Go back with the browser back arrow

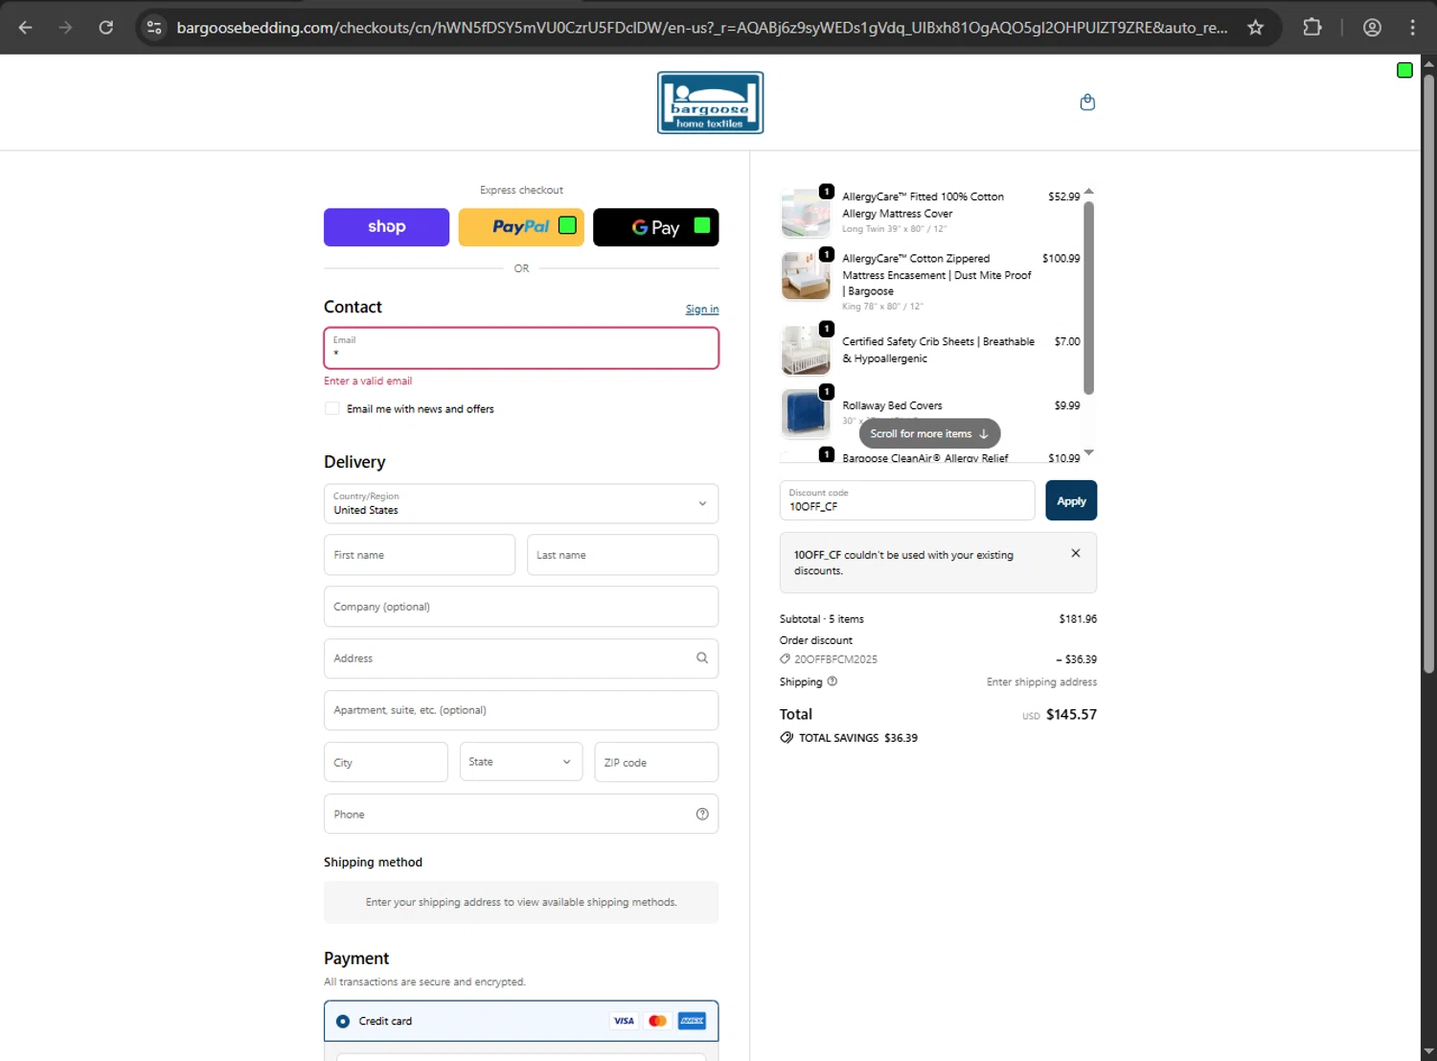point(26,28)
